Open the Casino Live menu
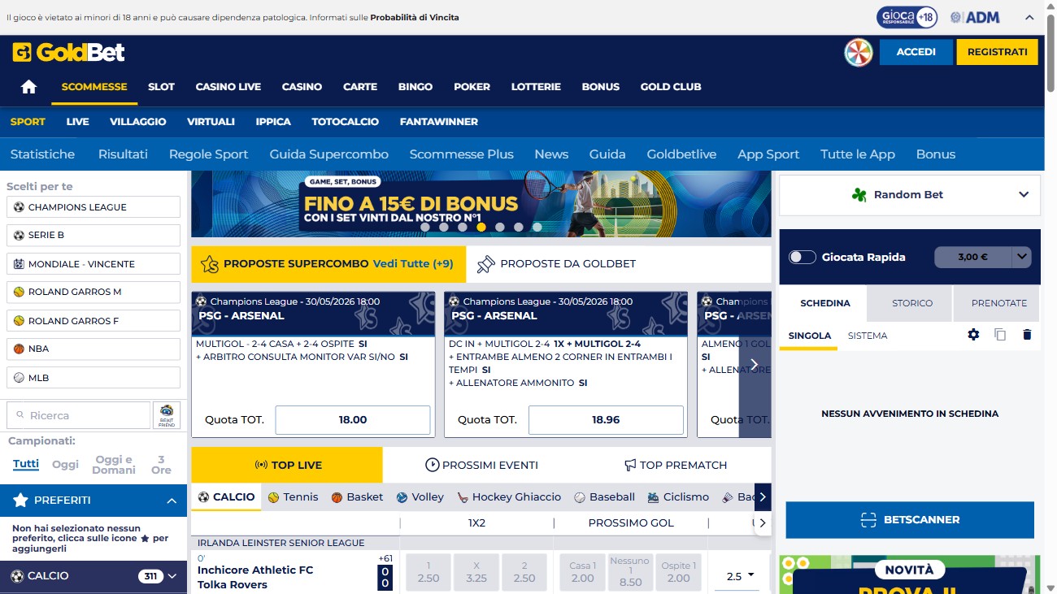Screen dimensions: 1057x594 click(228, 87)
